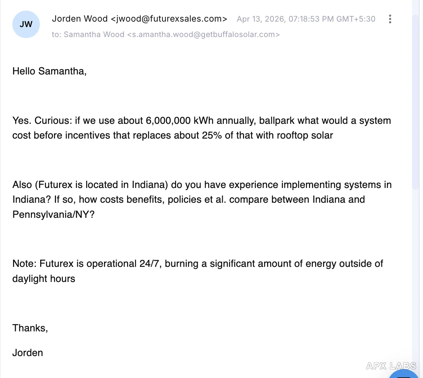The width and height of the screenshot is (423, 378).
Task: Expand the 'to: Samantha Wood' recipient details
Action: 166,35
